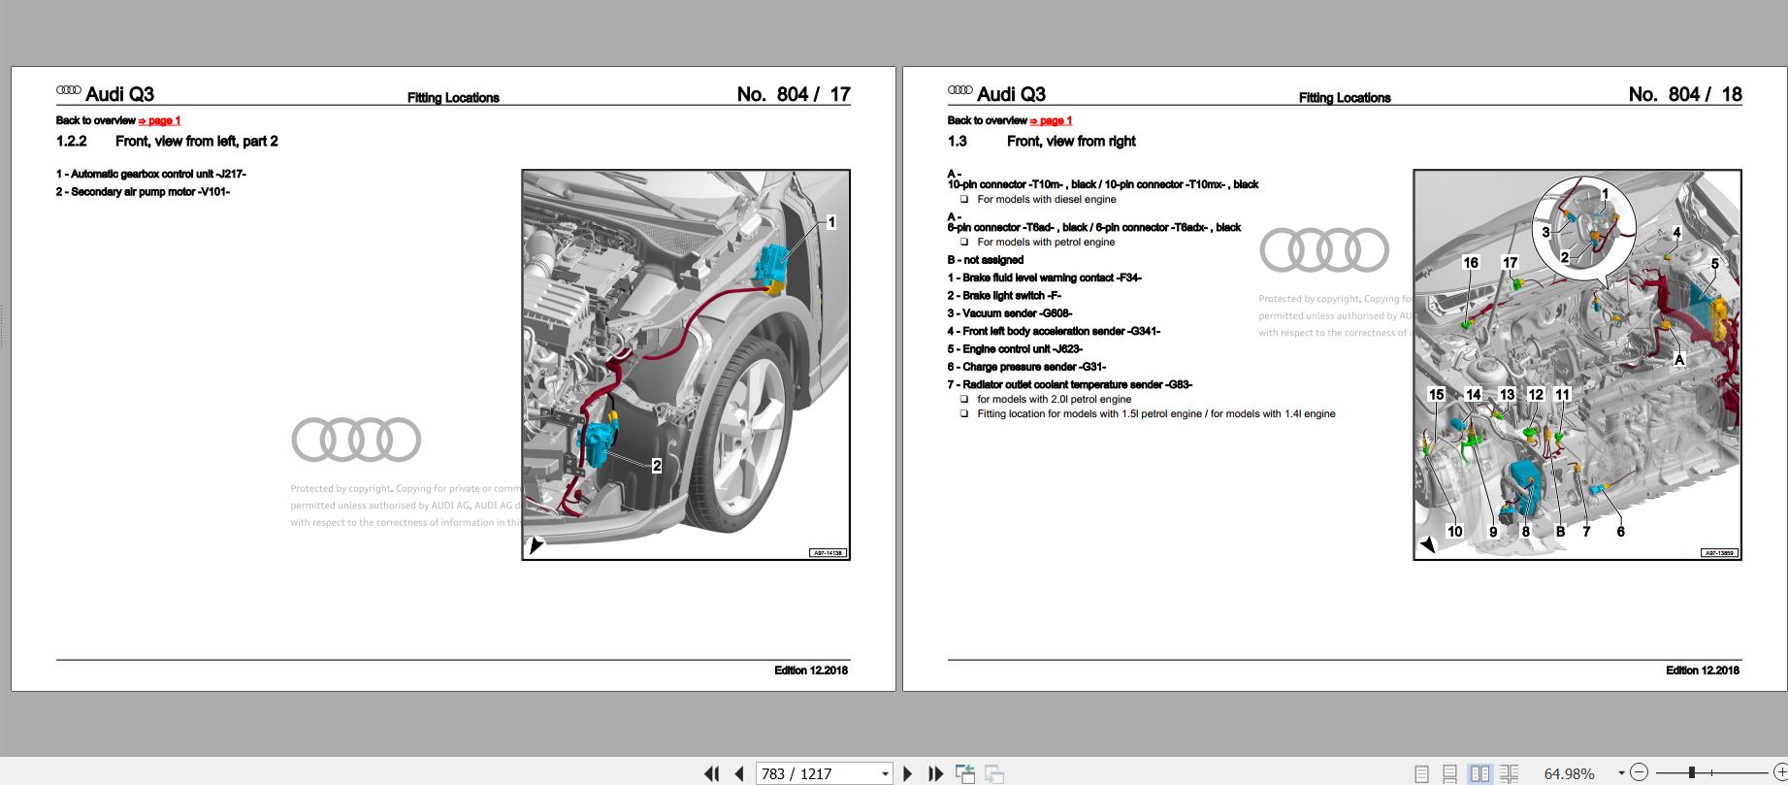This screenshot has height=785, width=1788.
Task: Switch to continuous facing layout
Action: click(1509, 773)
